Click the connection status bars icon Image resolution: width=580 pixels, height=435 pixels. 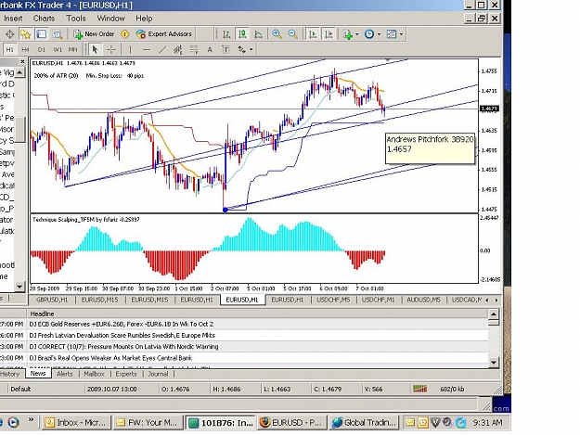pyautogui.click(x=419, y=389)
